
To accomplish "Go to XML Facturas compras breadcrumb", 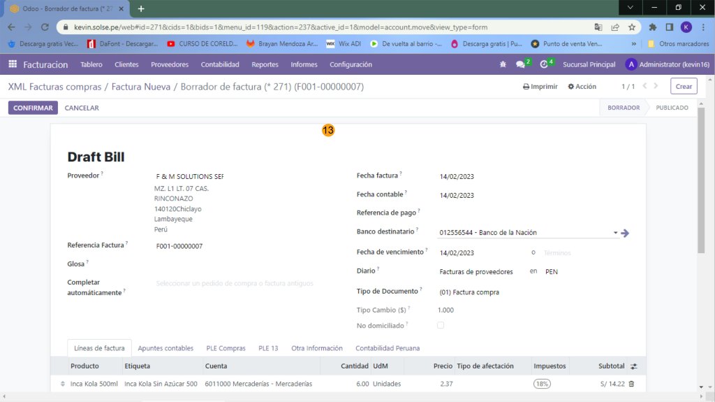I will click(54, 87).
